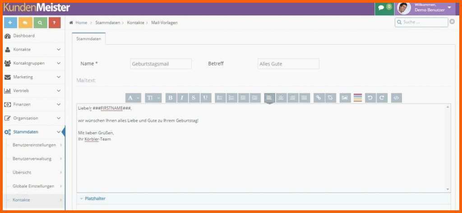Viewport: 462px width, 213px height.
Task: Open the font family dropdown
Action: coord(133,98)
